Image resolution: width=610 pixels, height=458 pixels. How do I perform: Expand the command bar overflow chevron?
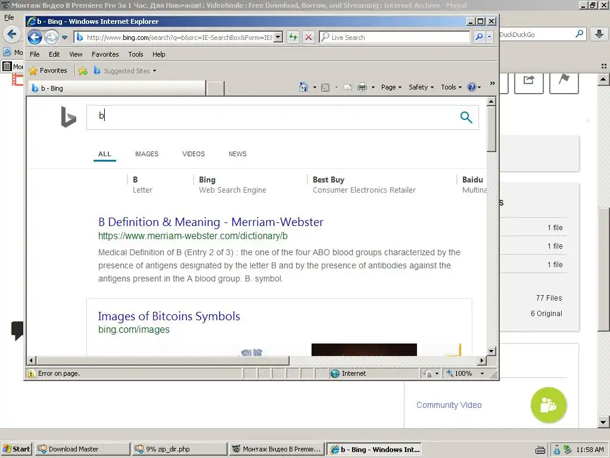493,83
